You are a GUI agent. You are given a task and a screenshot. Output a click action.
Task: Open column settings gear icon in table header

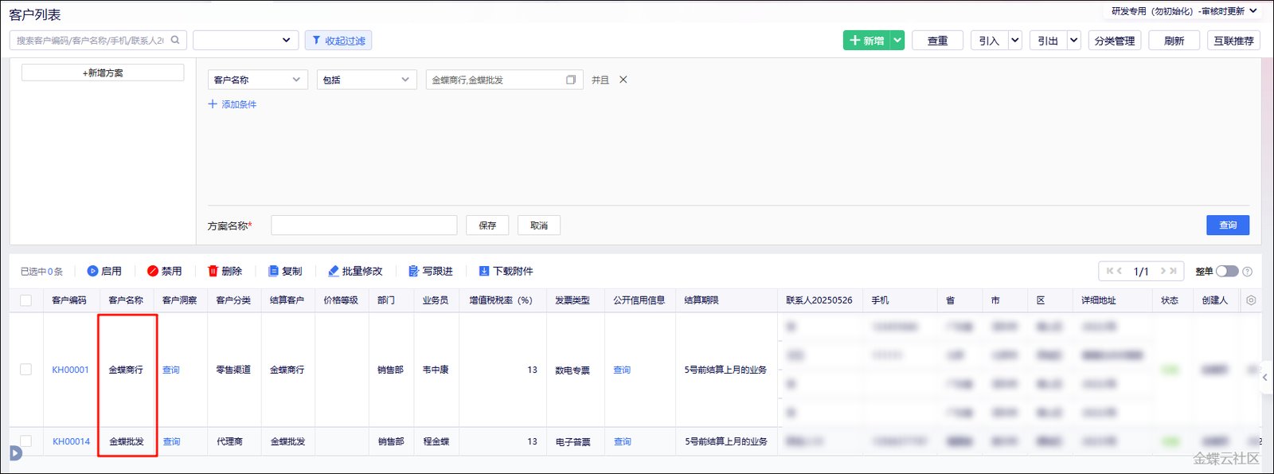[1251, 300]
